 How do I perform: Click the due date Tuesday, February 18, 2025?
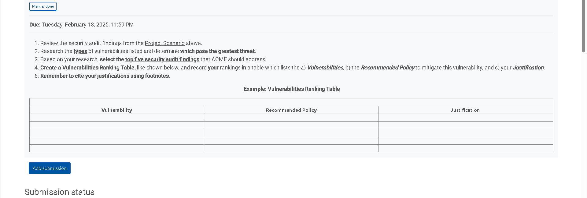coord(76,25)
